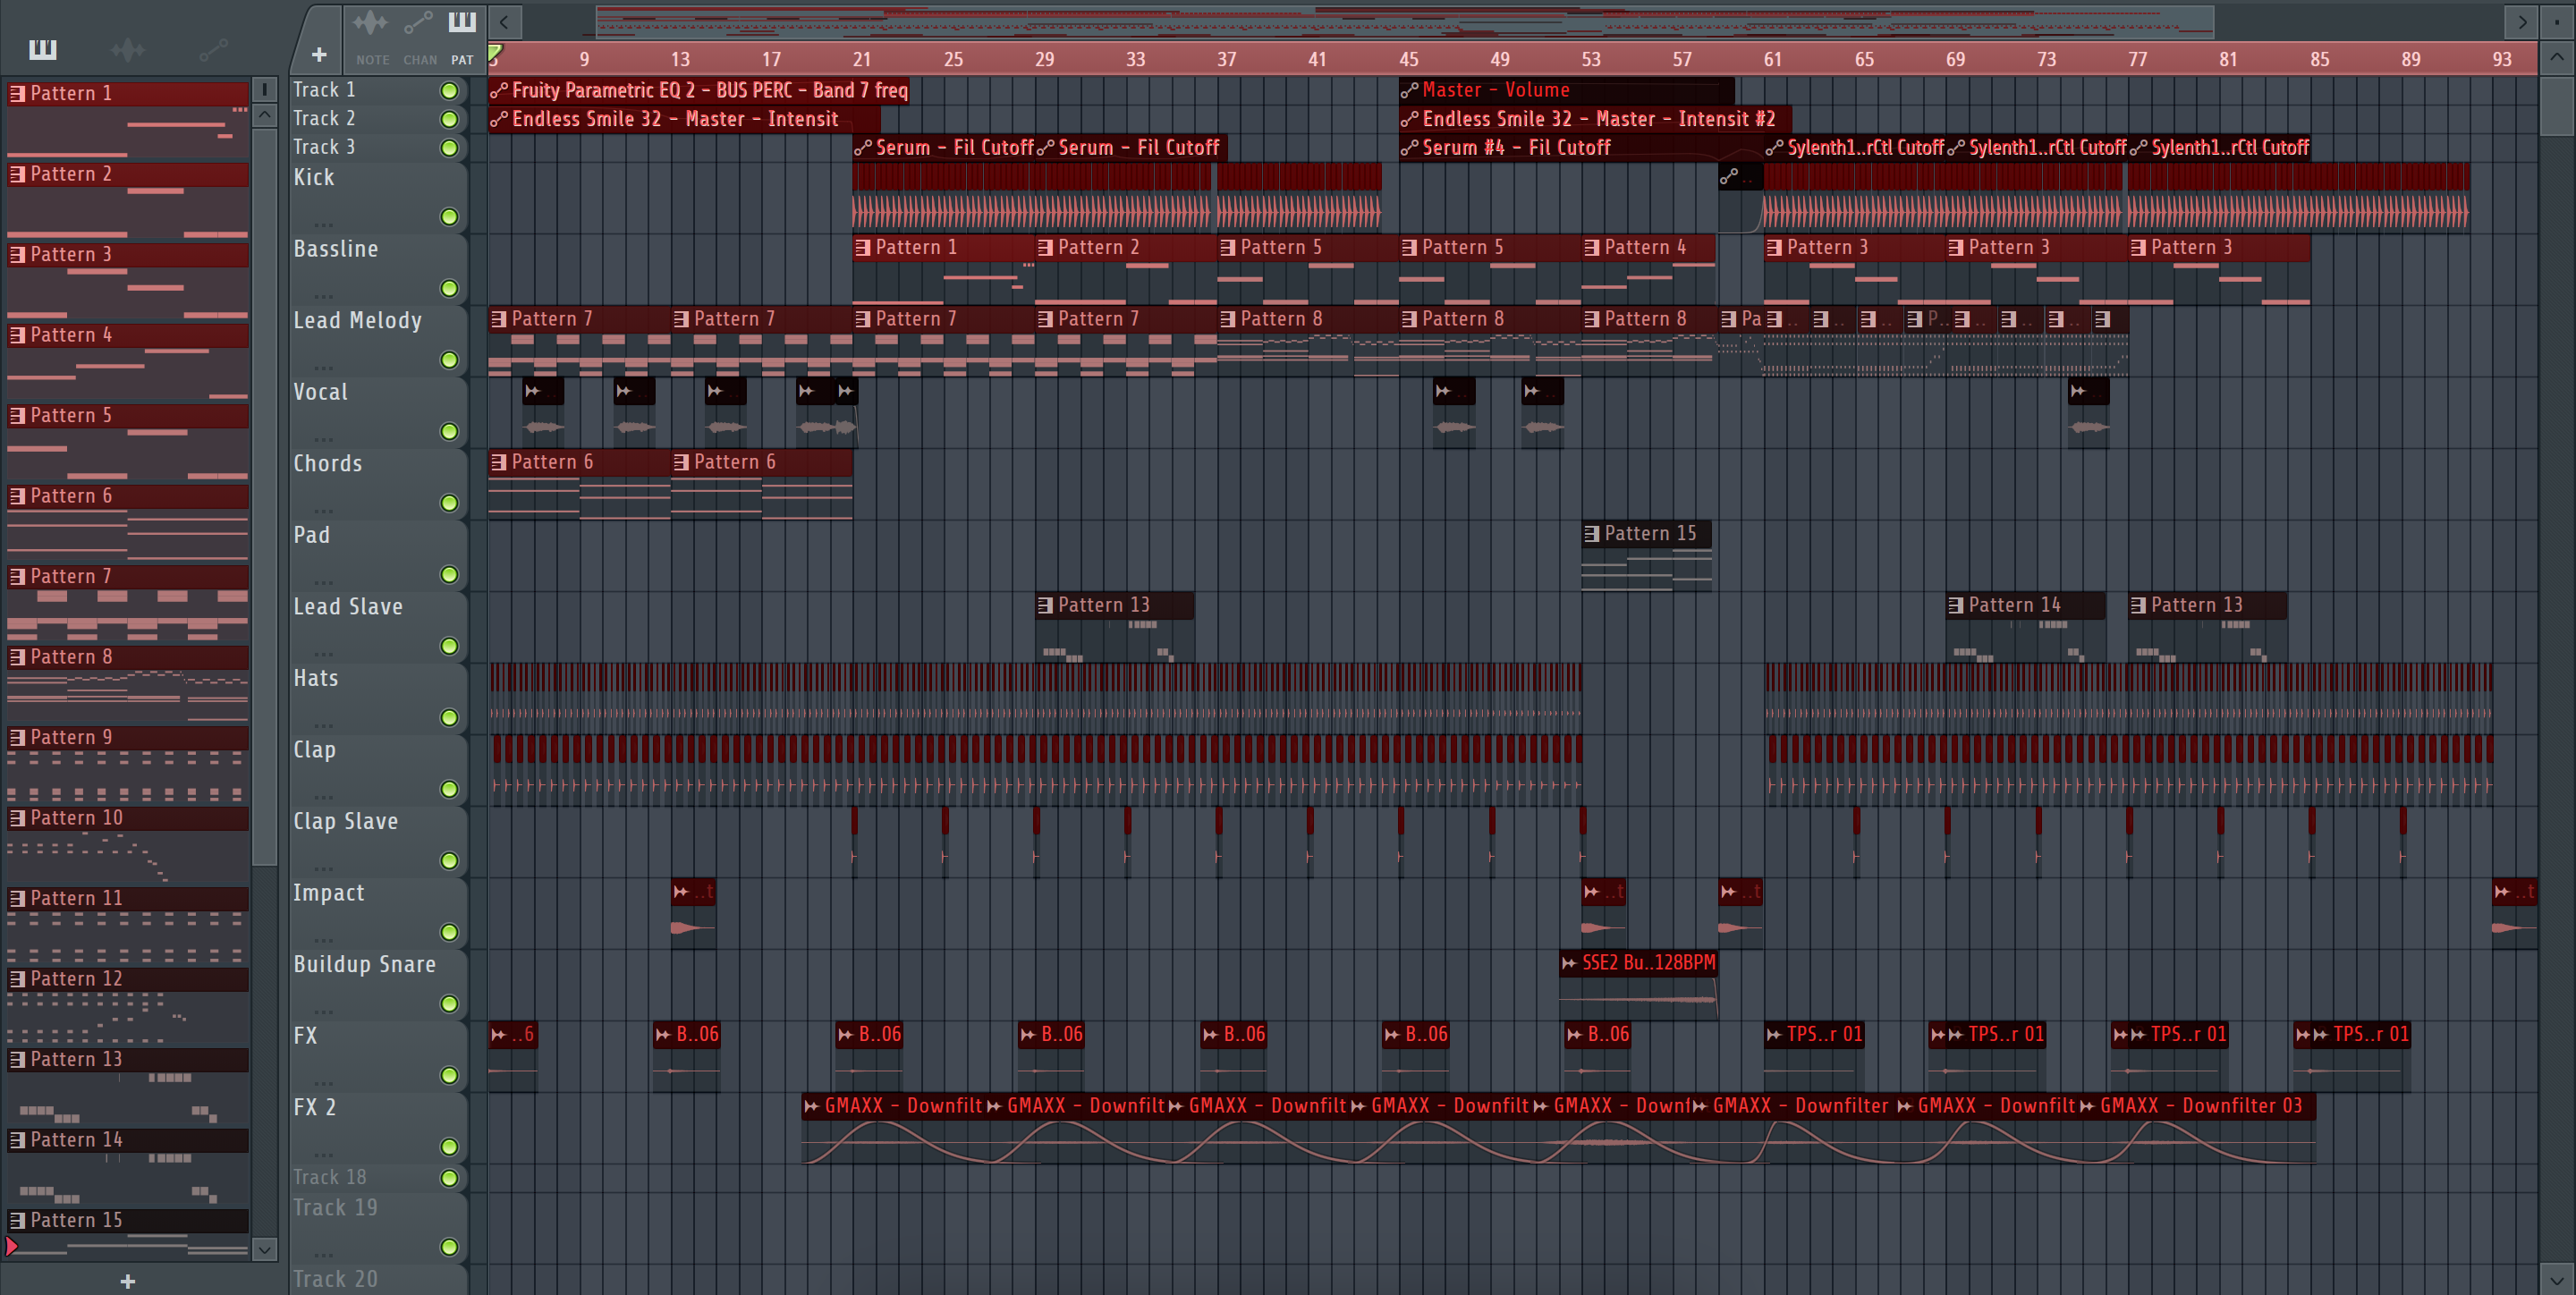Show automation clips in the picker panel

(213, 49)
